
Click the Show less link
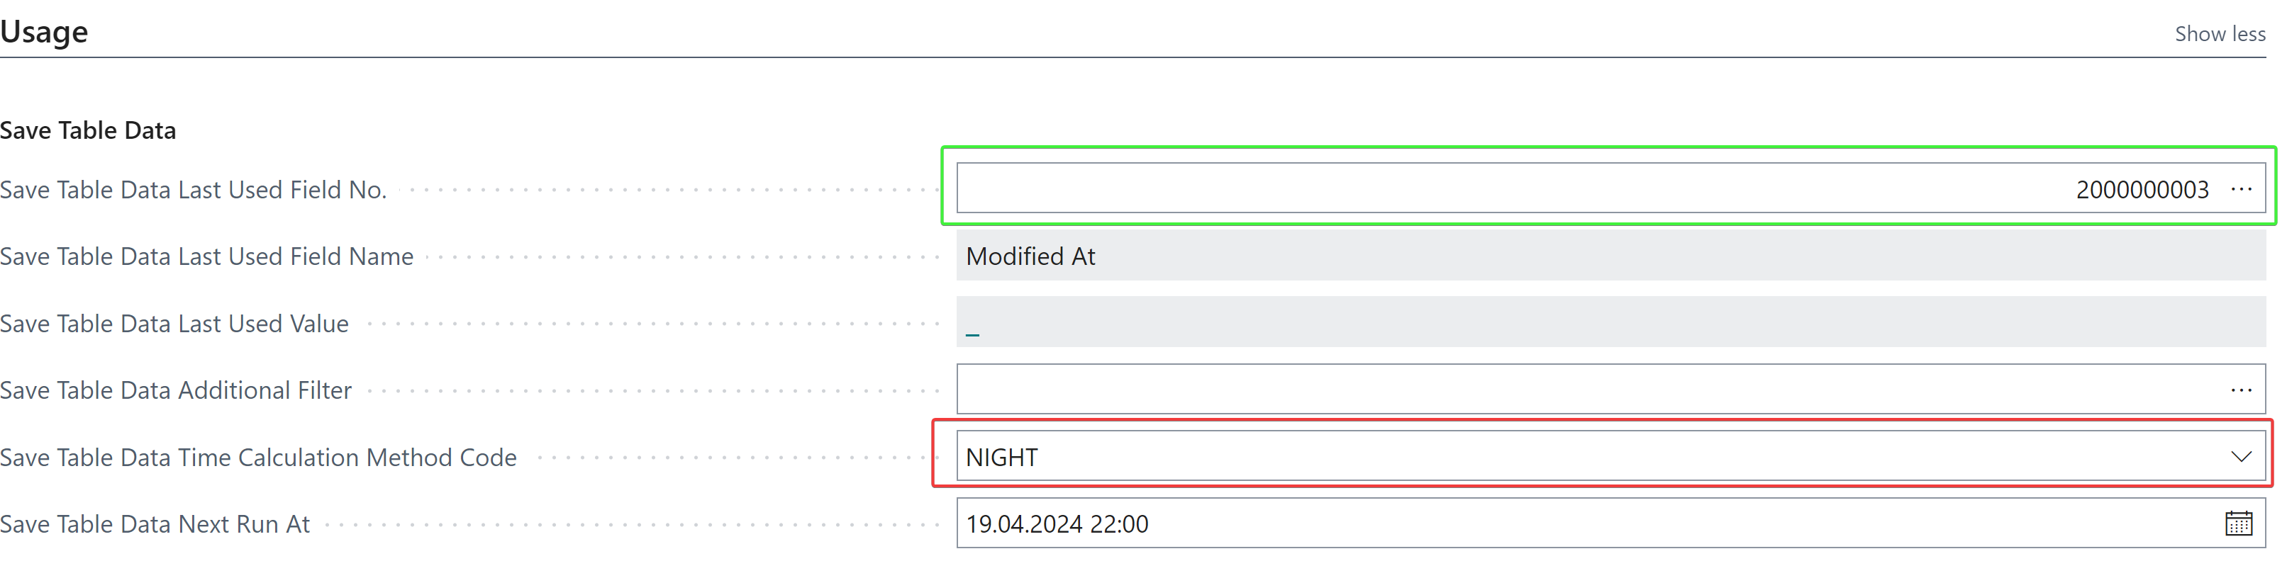[x=2220, y=34]
